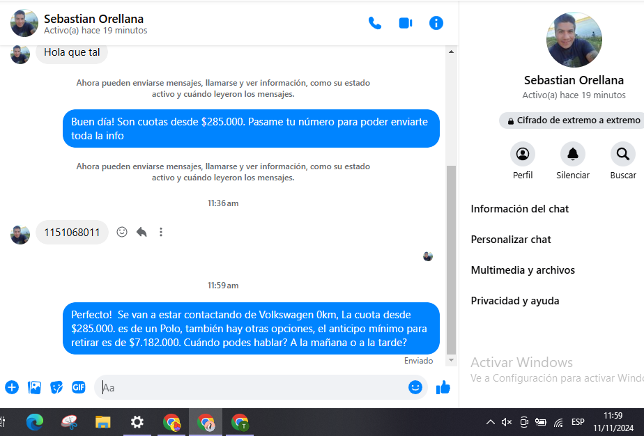Click the Enviado status label
The height and width of the screenshot is (436, 644).
418,361
